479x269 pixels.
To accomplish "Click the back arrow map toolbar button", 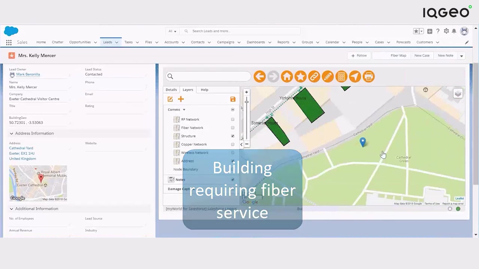I will tap(259, 77).
